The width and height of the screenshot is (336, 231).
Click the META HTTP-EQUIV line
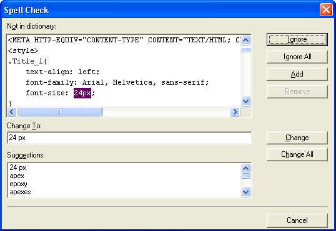point(124,40)
